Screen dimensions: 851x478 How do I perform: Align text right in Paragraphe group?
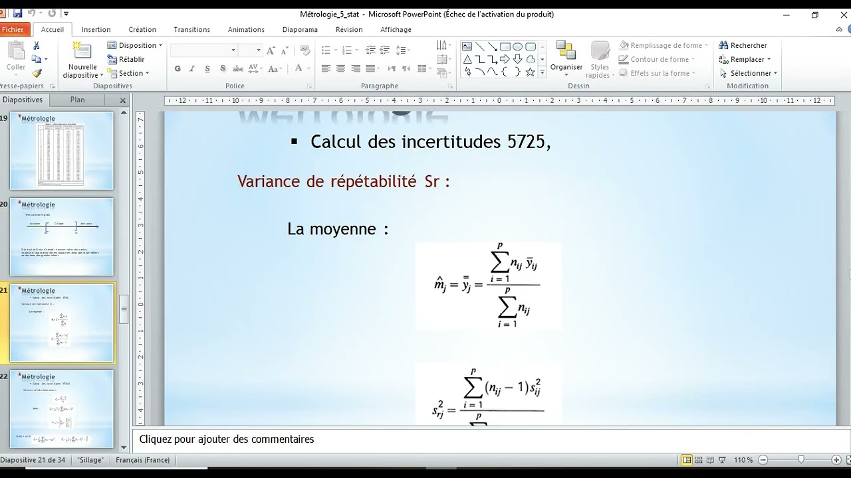(356, 68)
